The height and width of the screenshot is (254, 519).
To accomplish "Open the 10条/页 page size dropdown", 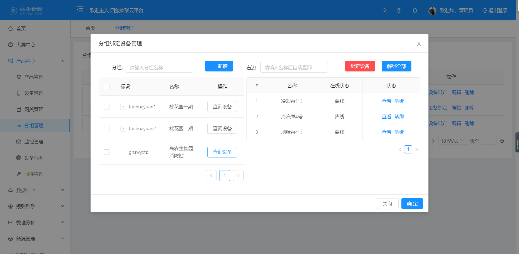I will click(452, 140).
